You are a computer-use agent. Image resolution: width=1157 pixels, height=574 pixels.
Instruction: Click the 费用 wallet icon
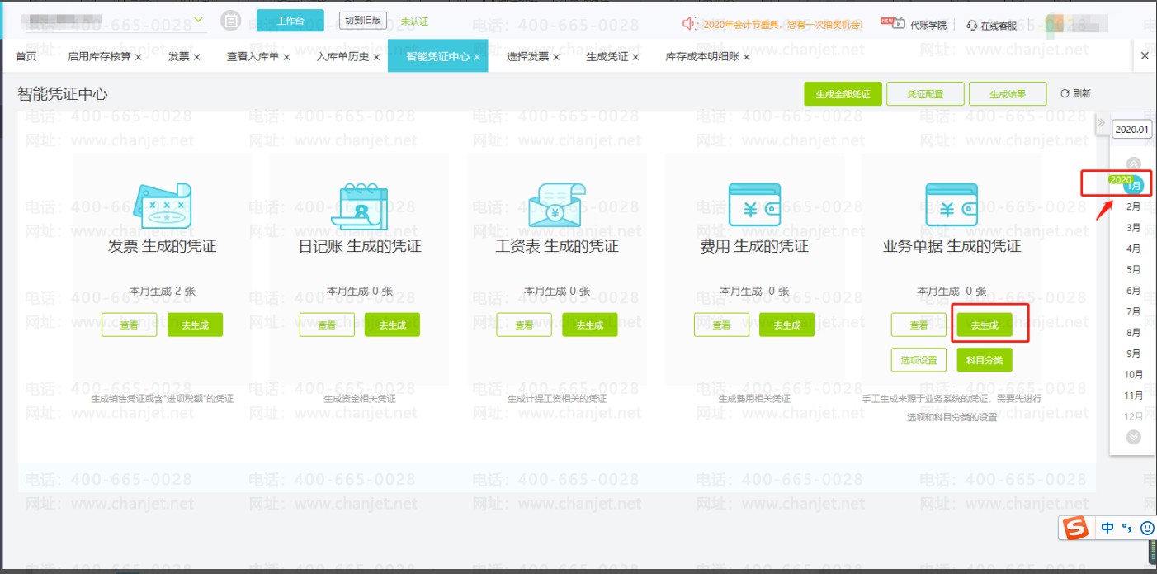[x=753, y=206]
